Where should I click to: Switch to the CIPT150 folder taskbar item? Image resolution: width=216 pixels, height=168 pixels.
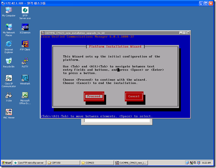point(63,163)
